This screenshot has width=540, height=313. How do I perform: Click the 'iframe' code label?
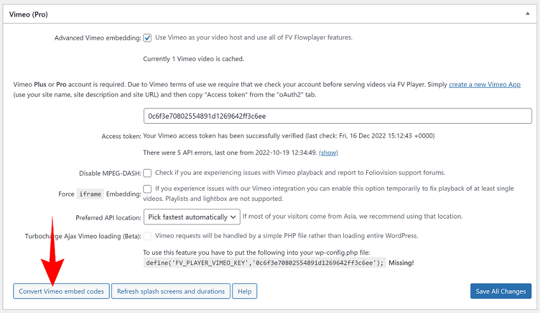click(90, 194)
